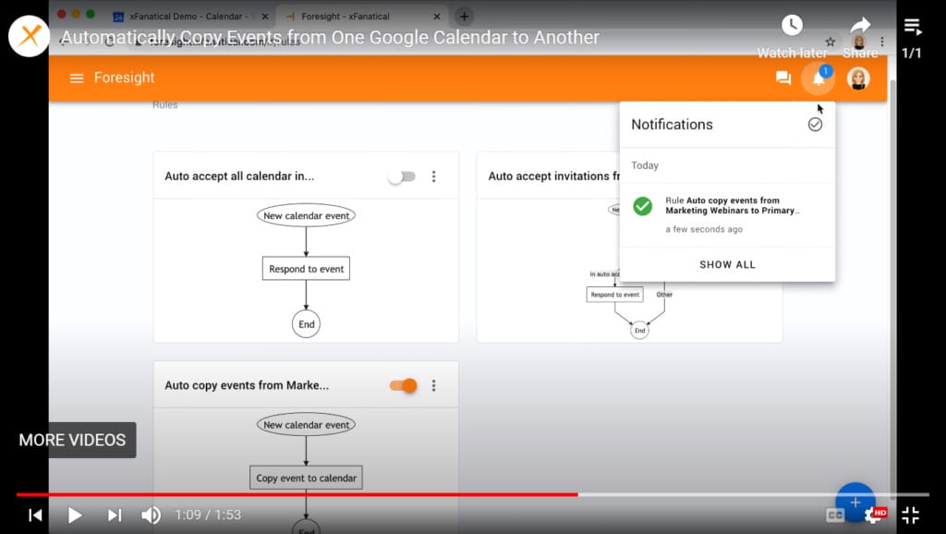Click the Foresight notification bell icon
Screen dimensions: 946x534
[x=817, y=78]
